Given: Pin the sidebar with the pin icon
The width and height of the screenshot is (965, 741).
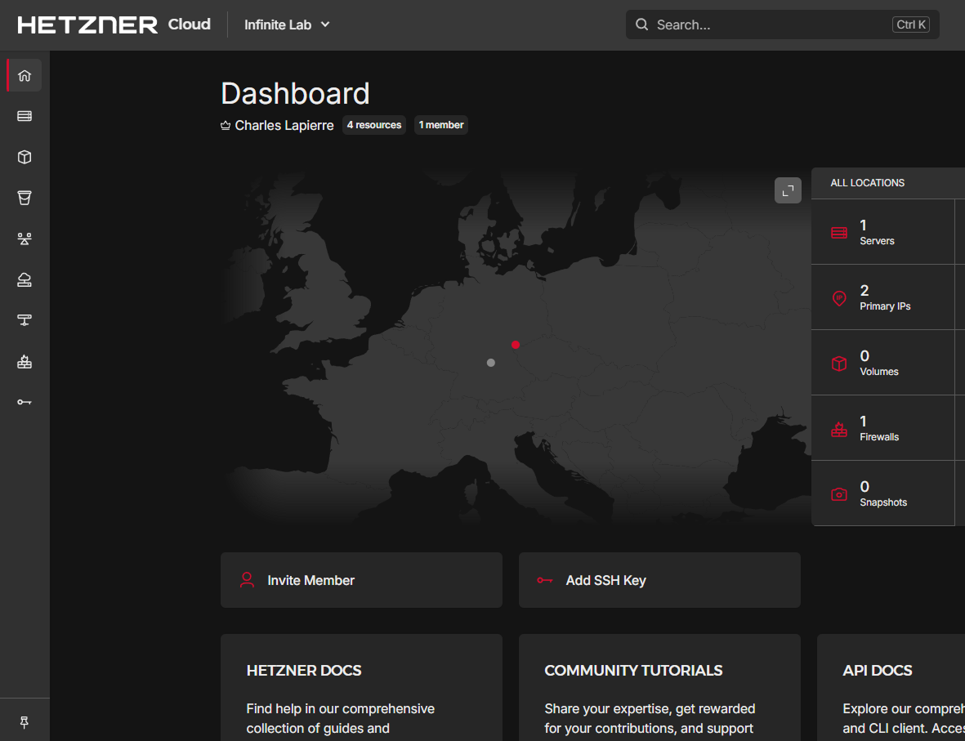Looking at the screenshot, I should (x=25, y=721).
